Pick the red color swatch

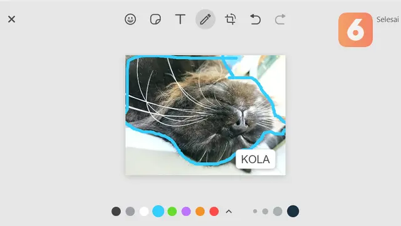[214, 212]
